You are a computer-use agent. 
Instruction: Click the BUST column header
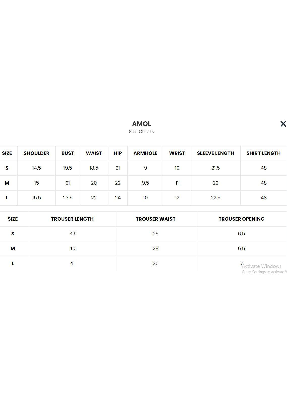pyautogui.click(x=68, y=153)
